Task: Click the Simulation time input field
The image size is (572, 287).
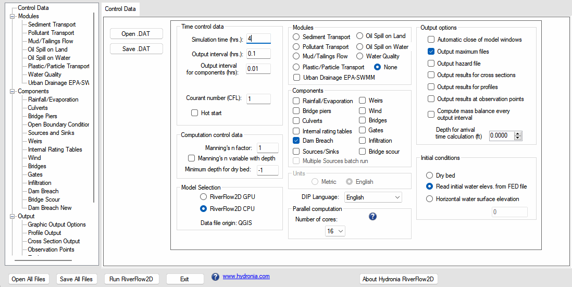Action: pos(258,39)
